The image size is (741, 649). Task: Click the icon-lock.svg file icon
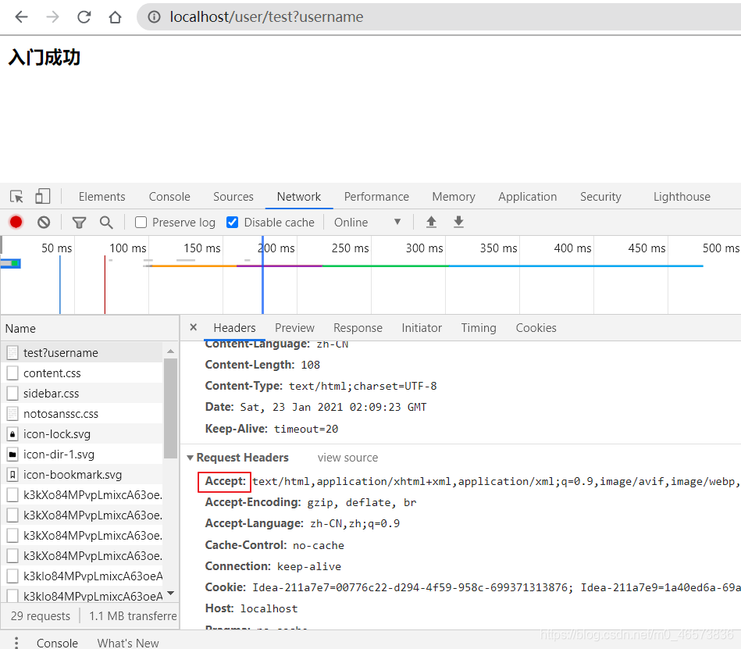click(x=12, y=434)
